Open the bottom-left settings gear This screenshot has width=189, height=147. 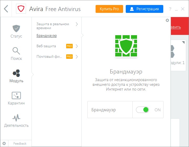click(4, 143)
